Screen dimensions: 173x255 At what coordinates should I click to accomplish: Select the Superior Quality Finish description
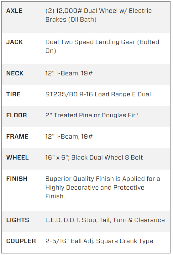coord(103,187)
